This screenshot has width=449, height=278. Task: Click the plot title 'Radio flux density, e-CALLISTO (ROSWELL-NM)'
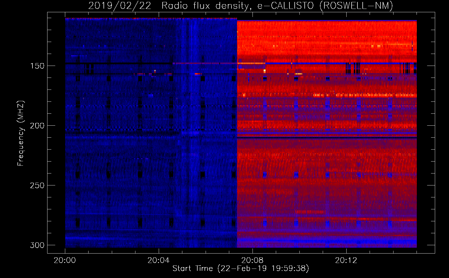point(277,6)
